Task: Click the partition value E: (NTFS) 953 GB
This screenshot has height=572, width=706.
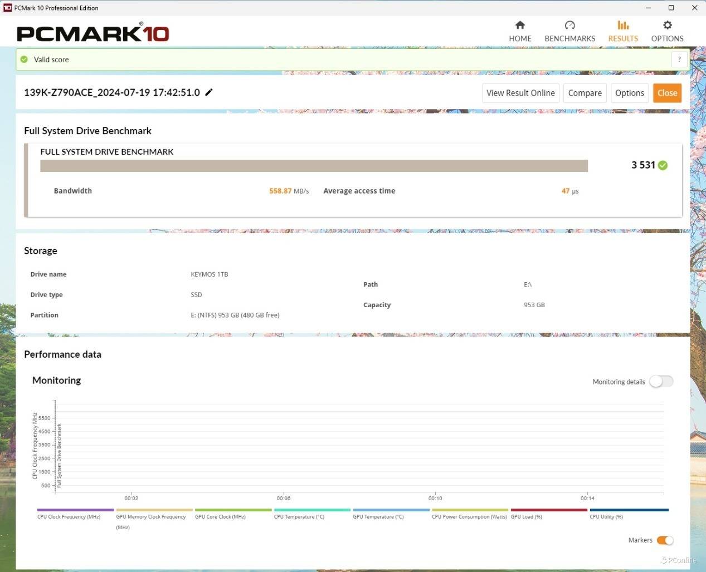Action: point(235,315)
